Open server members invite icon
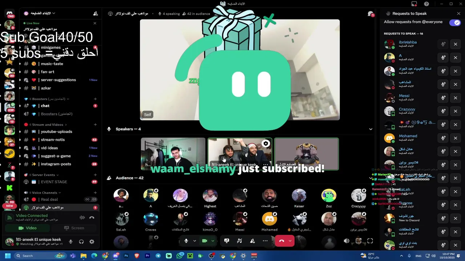This screenshot has width=465, height=261. (x=96, y=13)
